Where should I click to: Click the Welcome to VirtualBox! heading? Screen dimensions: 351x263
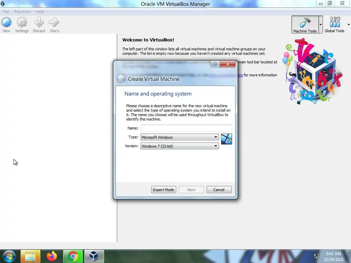tap(148, 40)
